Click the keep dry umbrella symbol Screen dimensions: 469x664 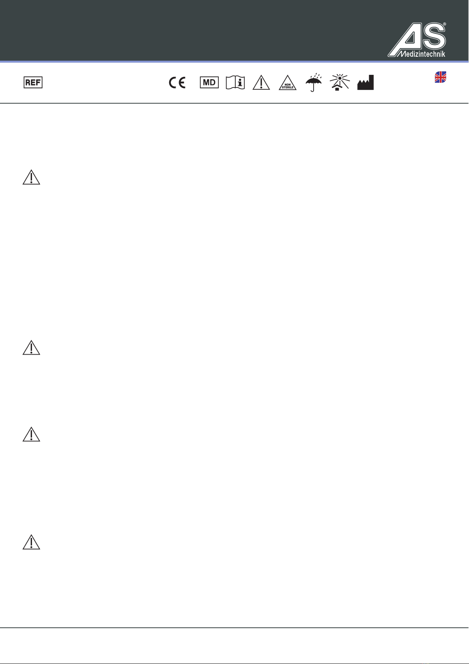point(314,82)
